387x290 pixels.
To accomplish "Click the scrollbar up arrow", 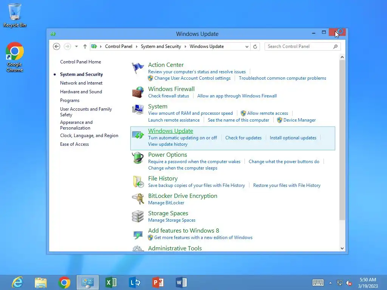I will pos(342,57).
